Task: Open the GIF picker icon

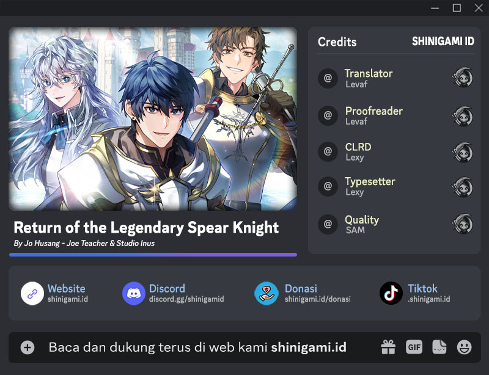Action: [x=414, y=347]
